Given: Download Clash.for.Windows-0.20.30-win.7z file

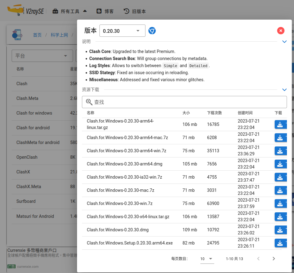Looking at the screenshot, I should point(280,203).
